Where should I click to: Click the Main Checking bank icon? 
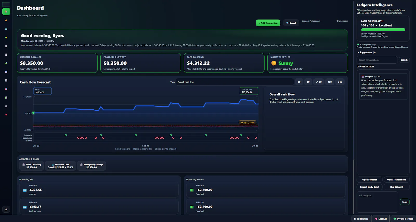pyautogui.click(x=24, y=165)
